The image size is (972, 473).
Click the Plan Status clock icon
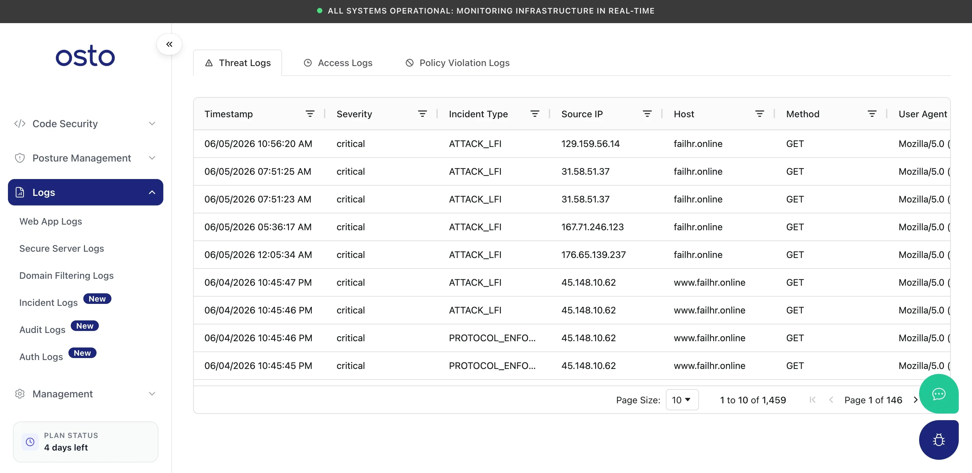[30, 442]
